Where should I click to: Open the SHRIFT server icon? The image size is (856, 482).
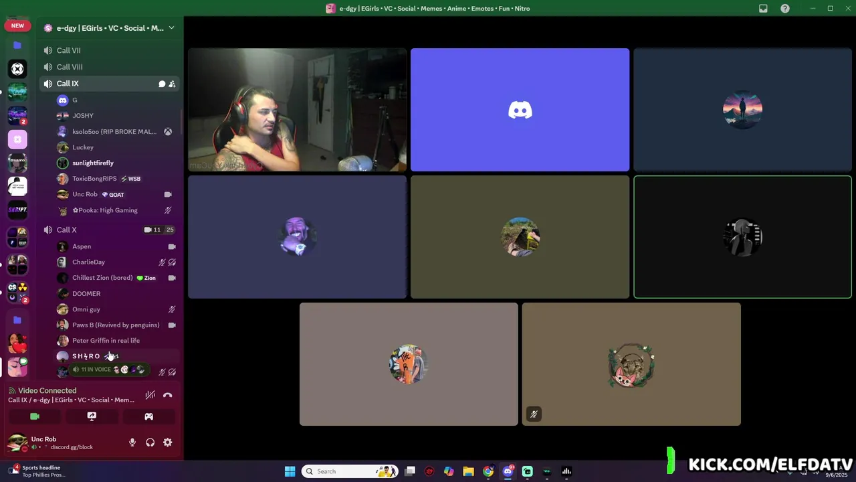pos(17,210)
